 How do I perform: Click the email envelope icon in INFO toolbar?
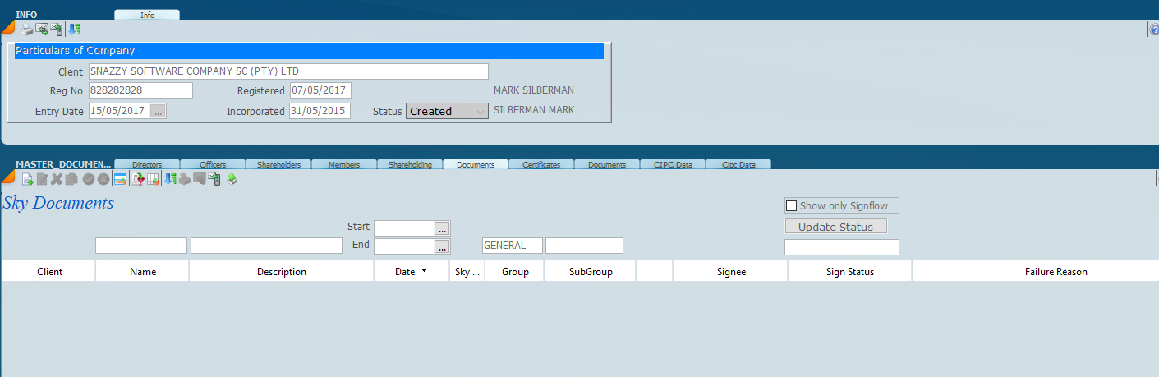tap(41, 30)
